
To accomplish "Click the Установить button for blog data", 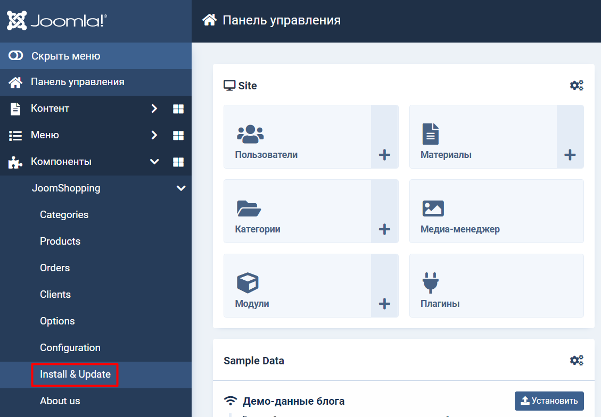I will click(x=549, y=401).
